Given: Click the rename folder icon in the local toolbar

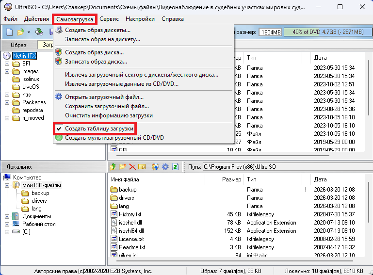Looking at the screenshot, I should (x=142, y=167).
